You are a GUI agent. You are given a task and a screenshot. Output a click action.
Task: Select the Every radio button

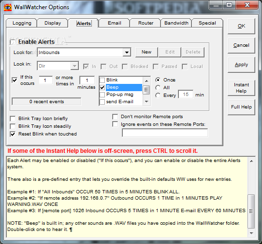coord(158,95)
